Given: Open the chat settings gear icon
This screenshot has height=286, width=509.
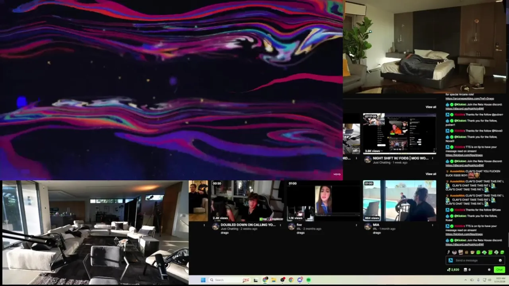Looking at the screenshot, I should point(489,270).
